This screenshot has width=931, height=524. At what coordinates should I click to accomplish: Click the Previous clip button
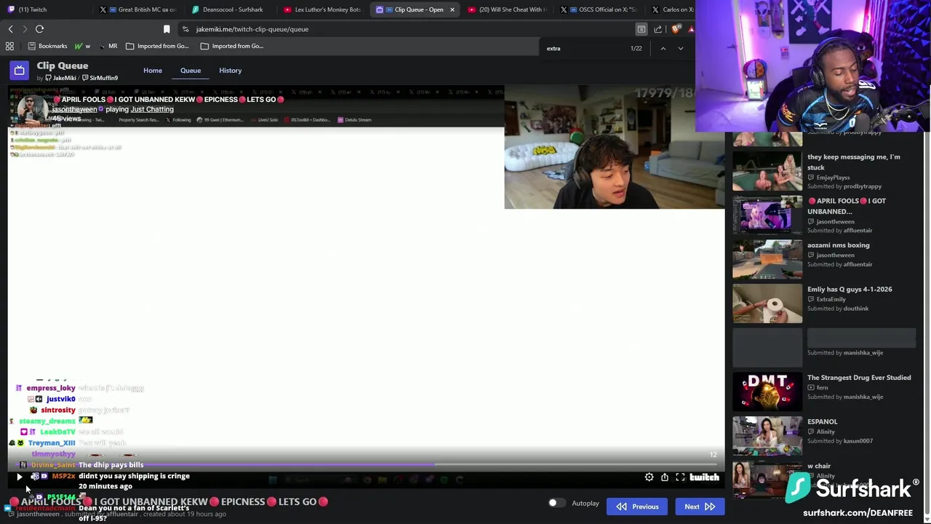[x=637, y=507]
